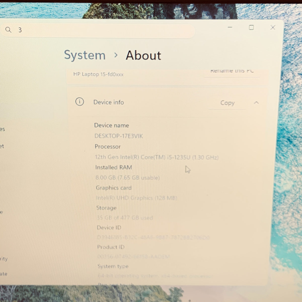Maximize the Settings window

pos(251,27)
